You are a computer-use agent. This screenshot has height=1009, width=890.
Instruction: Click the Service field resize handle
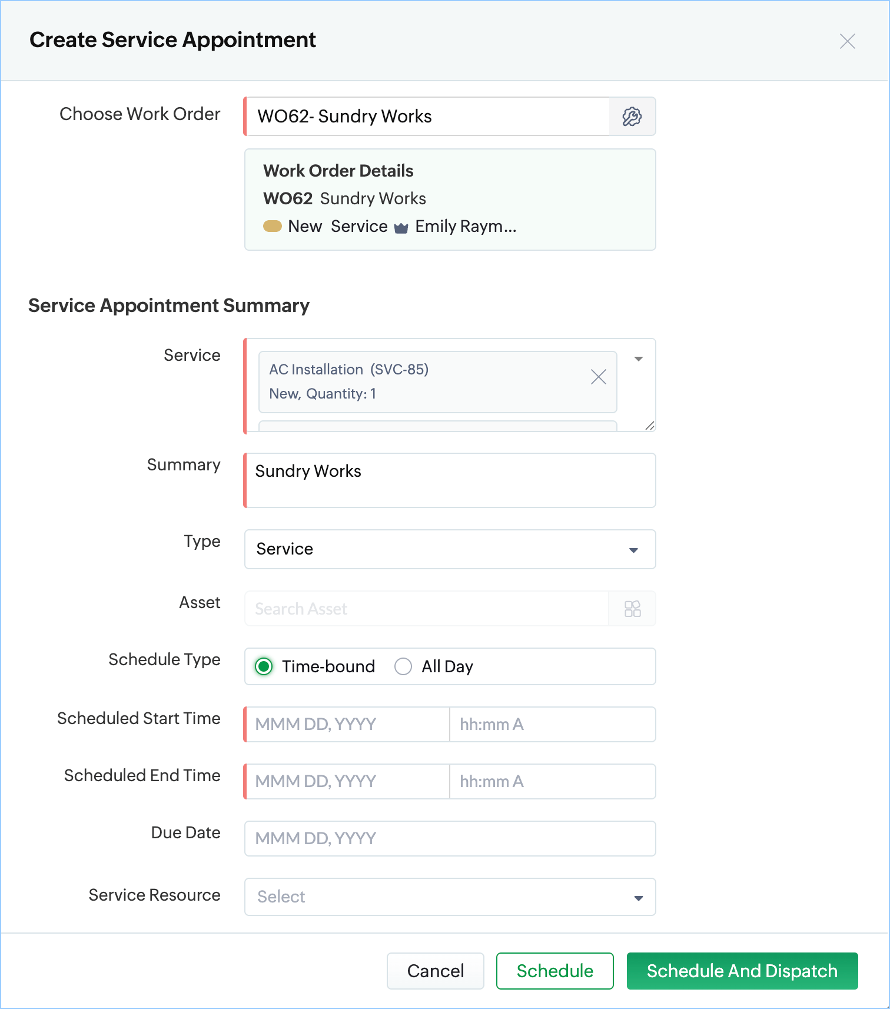649,426
